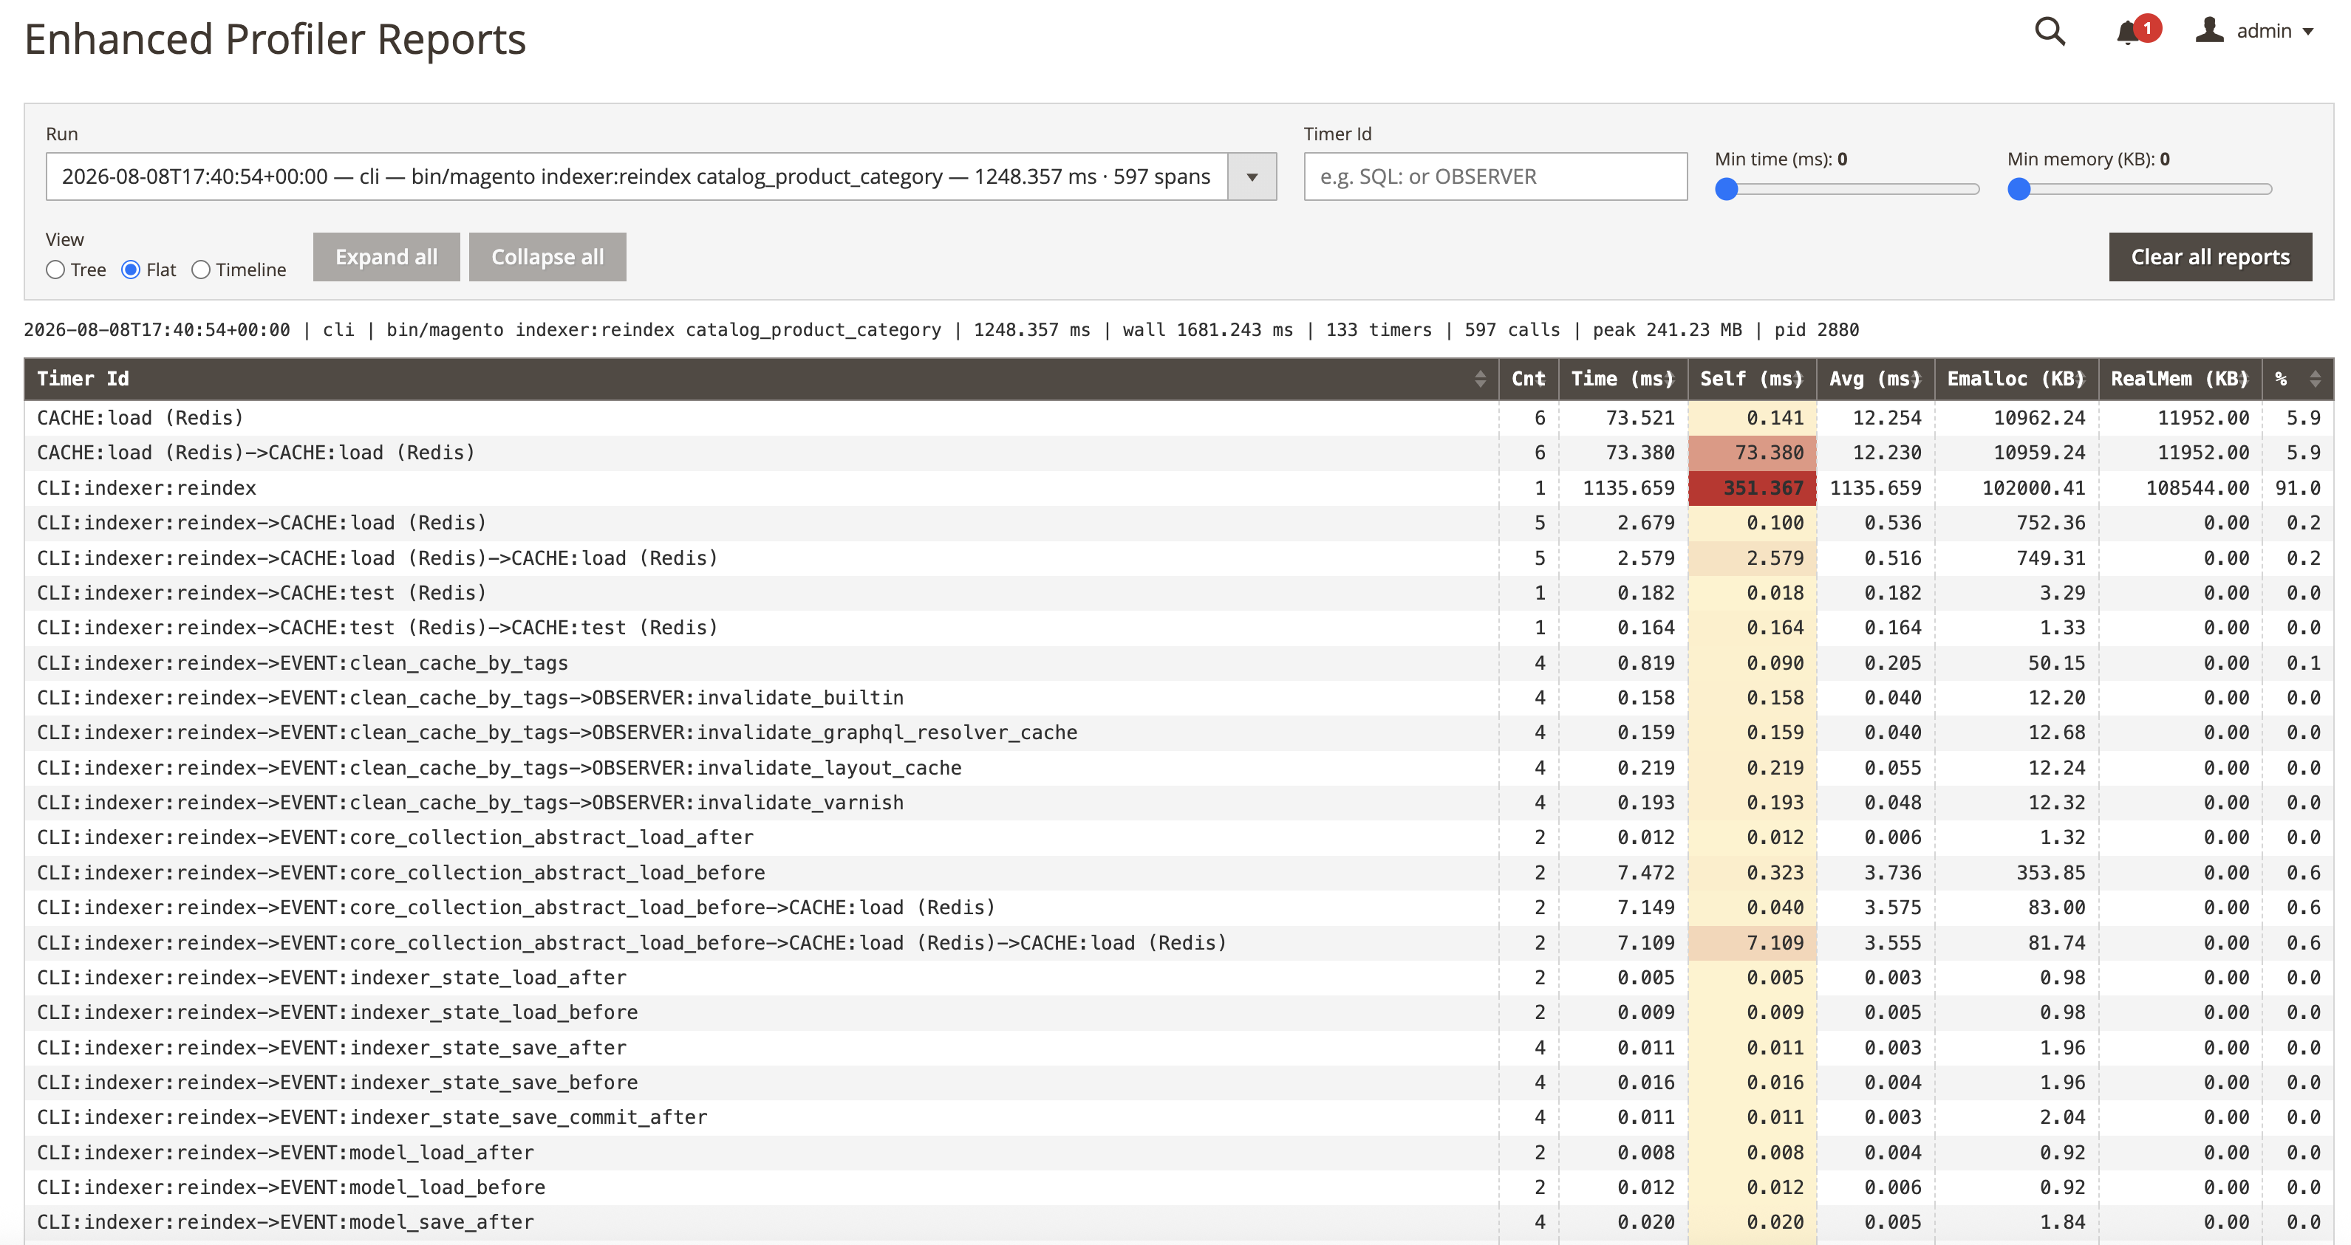Focus the Timer Id filter field
This screenshot has height=1245, width=2351.
tap(1495, 177)
